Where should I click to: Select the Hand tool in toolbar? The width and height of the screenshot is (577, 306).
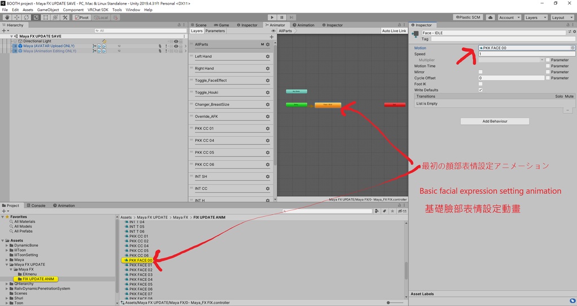7,17
